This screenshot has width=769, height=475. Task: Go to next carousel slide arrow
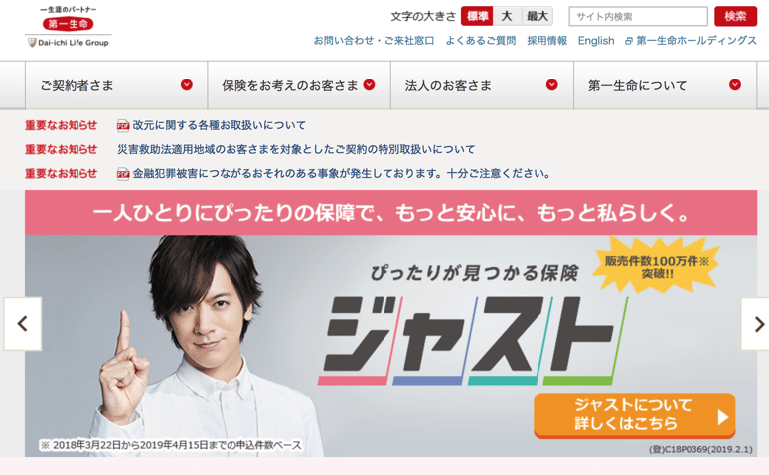tap(757, 324)
